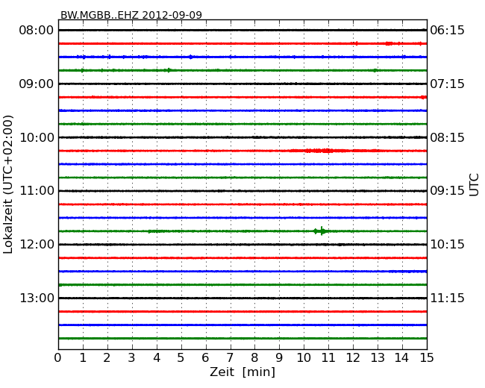Select the 09:00 local time label
The width and height of the screenshot is (485, 388).
pos(37,84)
